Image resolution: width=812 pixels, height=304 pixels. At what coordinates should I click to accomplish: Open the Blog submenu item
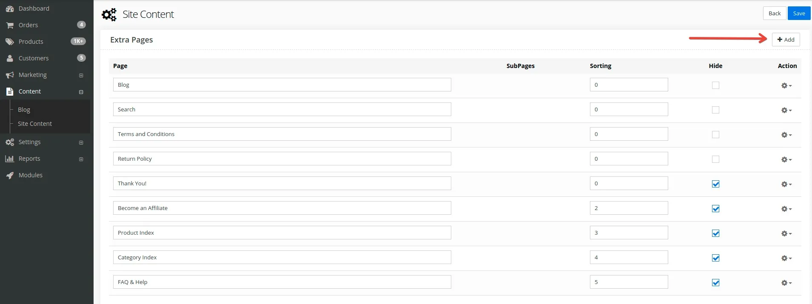coord(24,110)
